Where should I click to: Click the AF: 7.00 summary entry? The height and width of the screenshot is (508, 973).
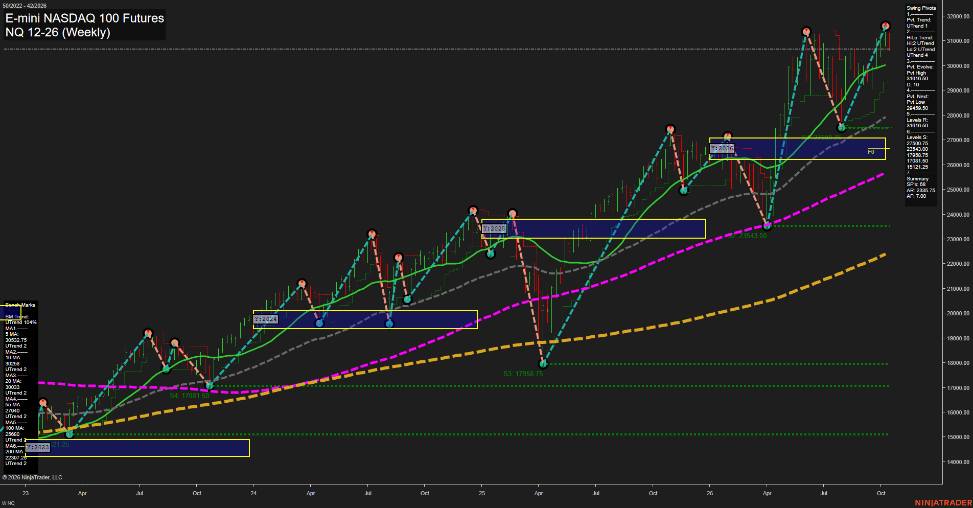(x=916, y=196)
